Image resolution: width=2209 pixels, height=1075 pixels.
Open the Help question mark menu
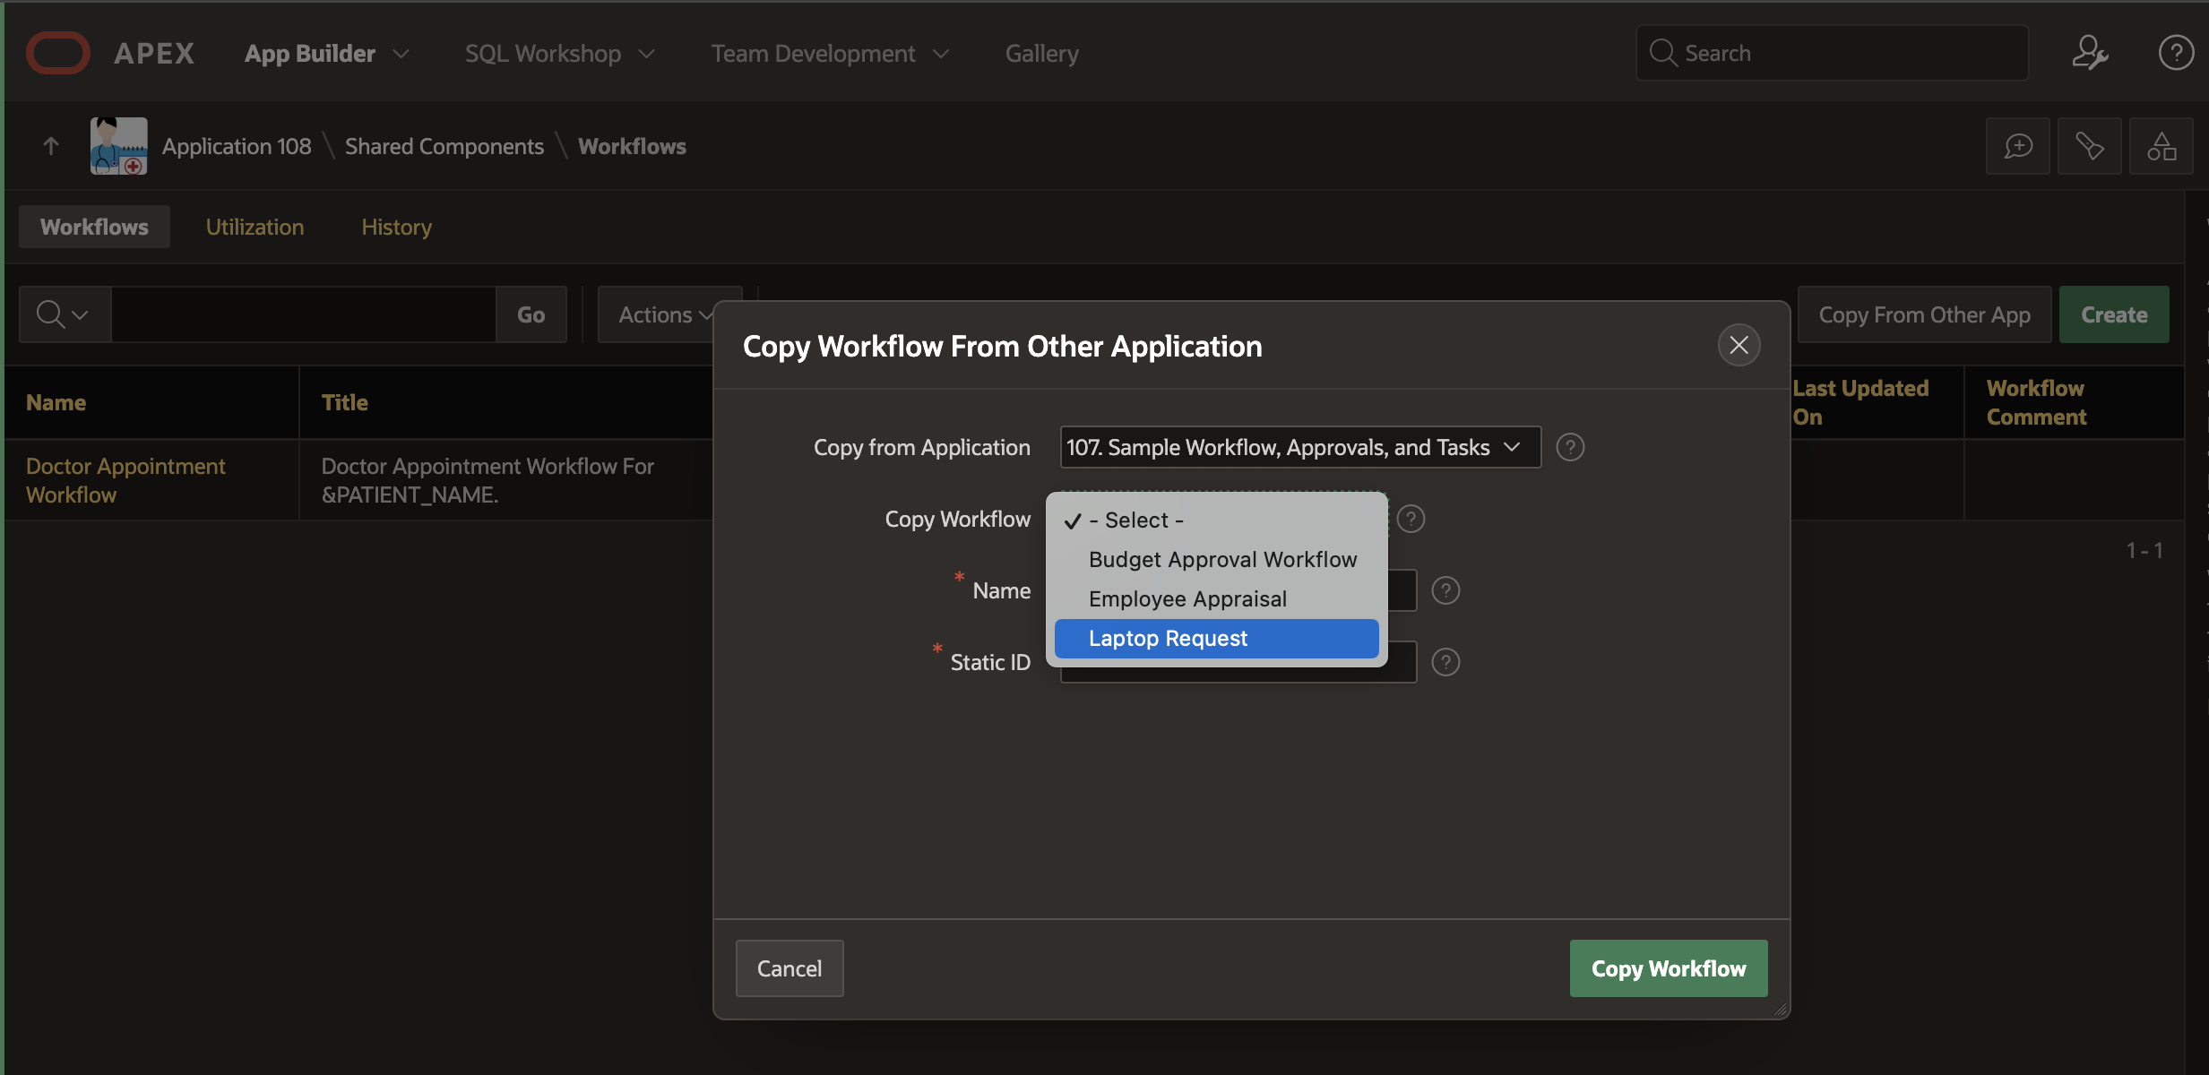coord(2175,53)
